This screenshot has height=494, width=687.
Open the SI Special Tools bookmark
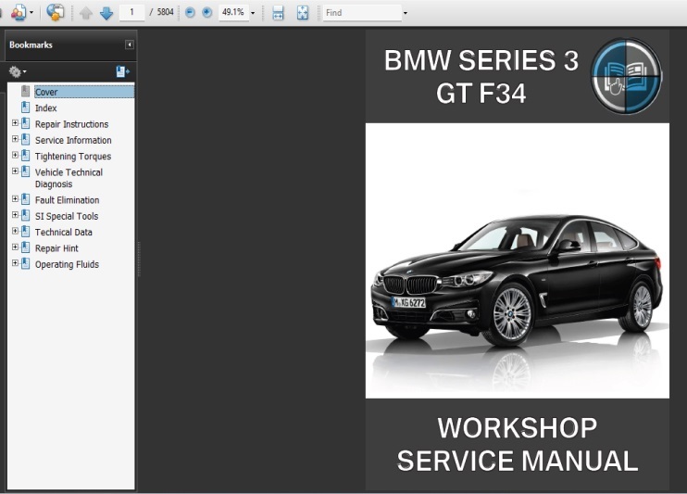pos(67,216)
